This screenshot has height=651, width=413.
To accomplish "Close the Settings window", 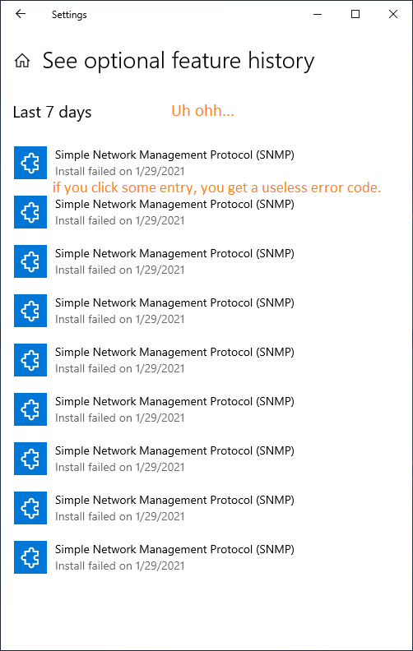I will [x=393, y=14].
